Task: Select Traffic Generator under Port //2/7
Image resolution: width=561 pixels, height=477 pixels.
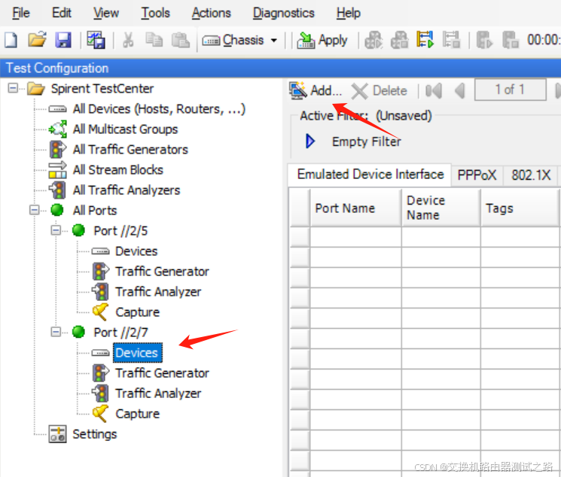Action: point(162,373)
